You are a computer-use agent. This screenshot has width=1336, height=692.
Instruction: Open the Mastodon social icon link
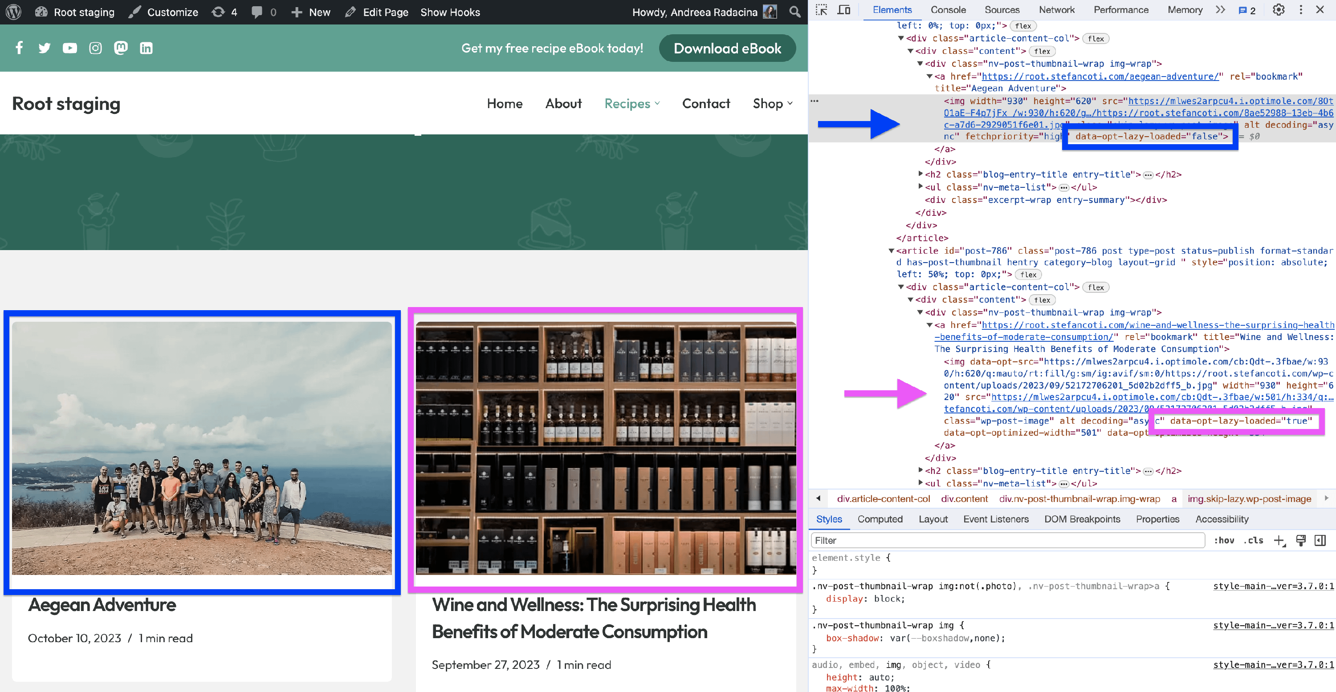(121, 48)
